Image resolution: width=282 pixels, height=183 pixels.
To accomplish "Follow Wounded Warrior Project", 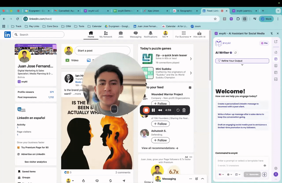I will (160, 103).
